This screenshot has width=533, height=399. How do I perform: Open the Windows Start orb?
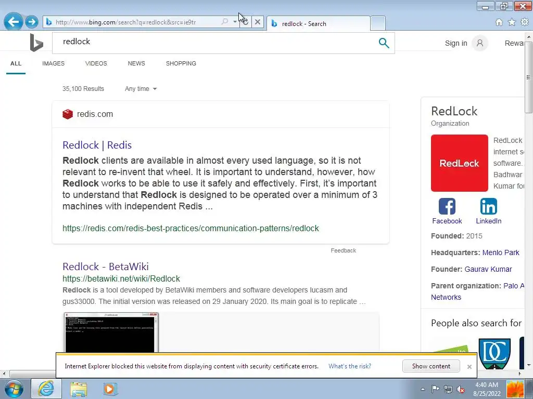[14, 389]
